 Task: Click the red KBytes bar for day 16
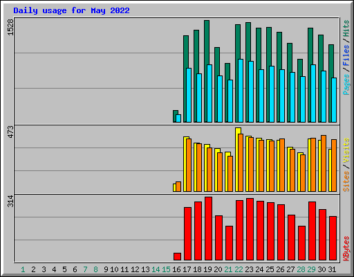[177, 256]
